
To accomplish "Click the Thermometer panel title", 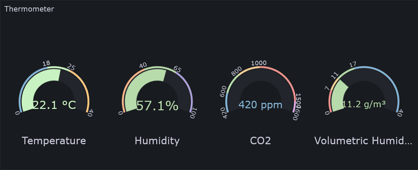I will click(x=29, y=9).
